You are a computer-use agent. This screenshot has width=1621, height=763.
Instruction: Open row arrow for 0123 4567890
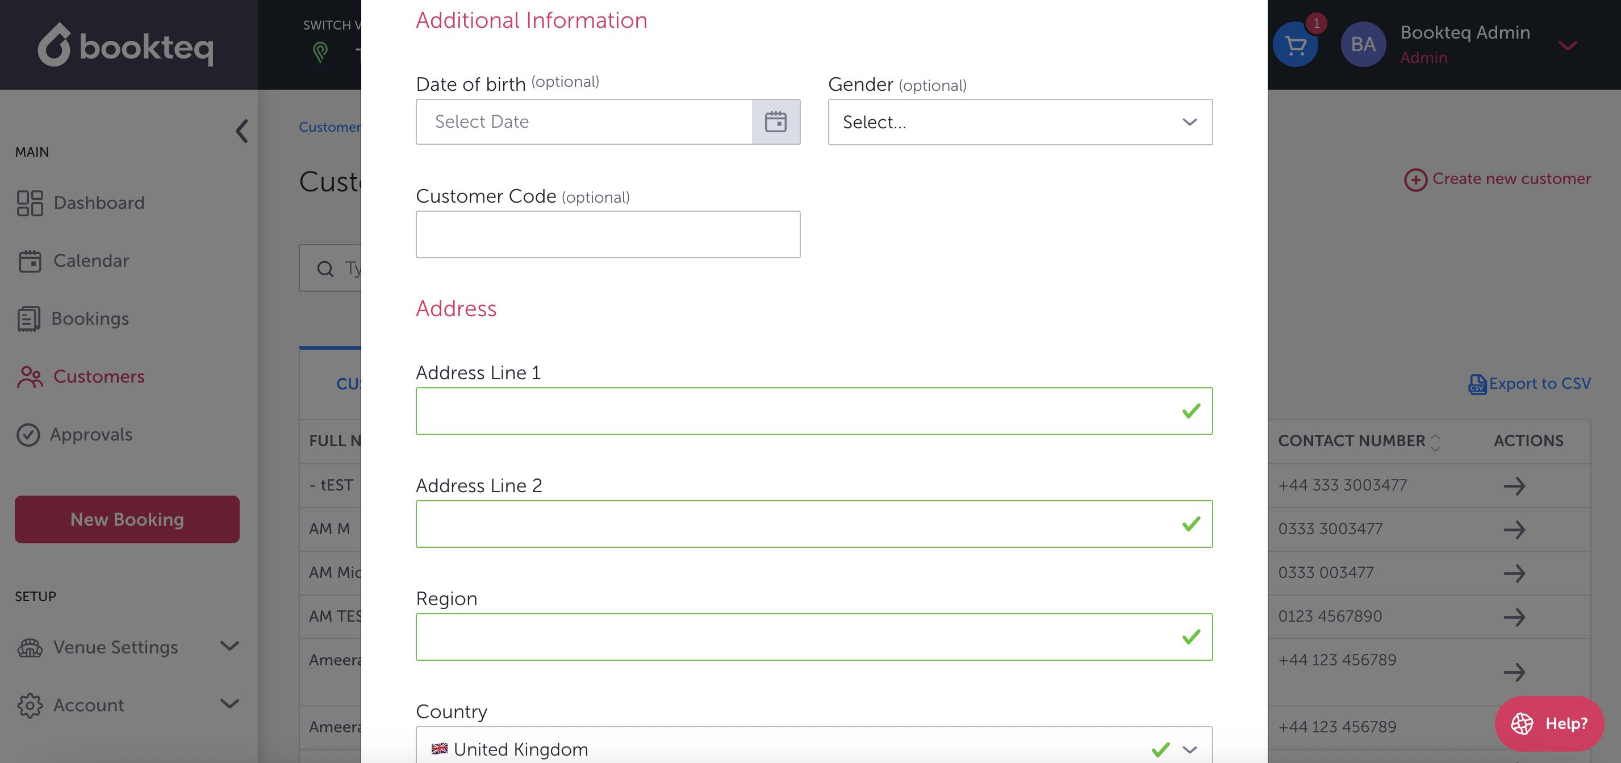[1514, 617]
